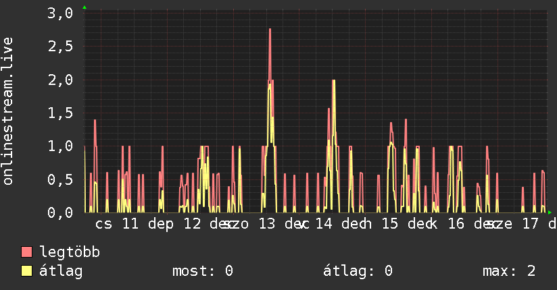Click the 0,0 y-axis label
This screenshot has width=557, height=290.
pos(60,212)
